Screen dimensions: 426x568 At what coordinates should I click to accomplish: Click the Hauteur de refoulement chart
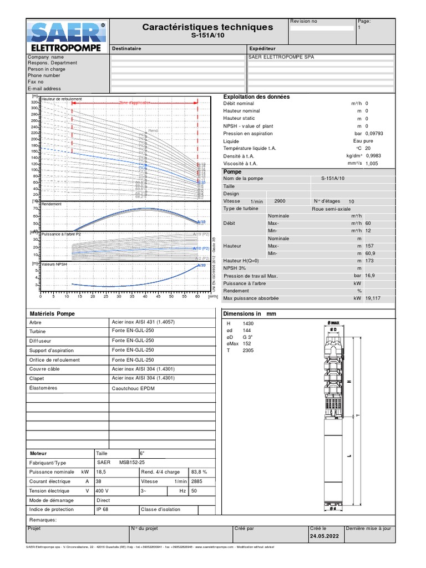click(125, 148)
